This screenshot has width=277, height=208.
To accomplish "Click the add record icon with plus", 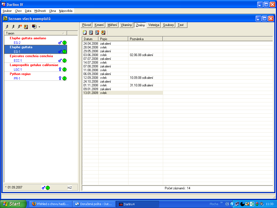I will [97, 33].
